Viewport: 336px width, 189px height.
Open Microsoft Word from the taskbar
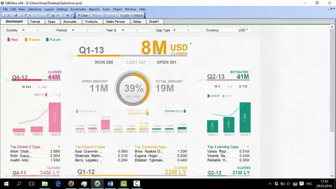(110, 184)
